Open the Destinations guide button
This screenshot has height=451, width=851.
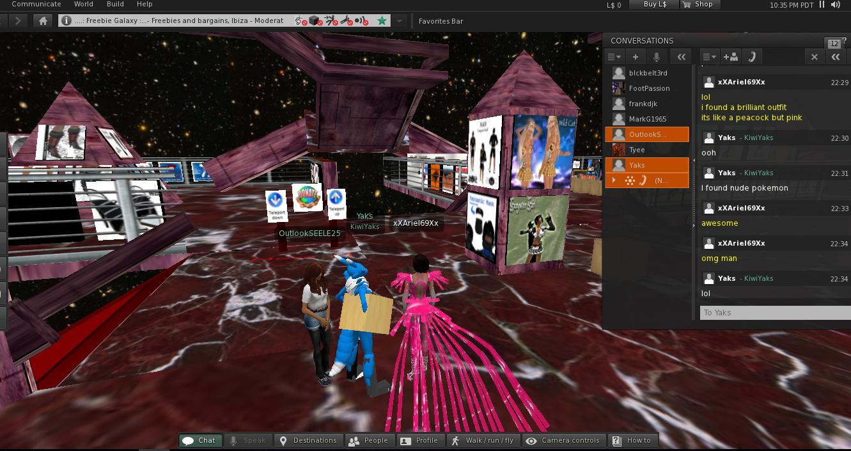308,440
